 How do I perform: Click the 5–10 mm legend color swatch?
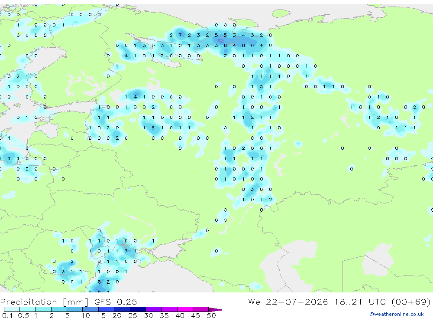(74, 309)
